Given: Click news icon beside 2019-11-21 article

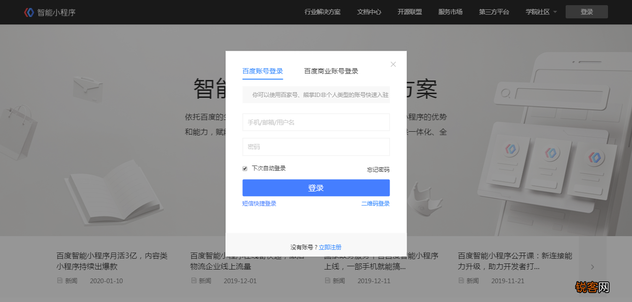Looking at the screenshot, I should coord(461,280).
